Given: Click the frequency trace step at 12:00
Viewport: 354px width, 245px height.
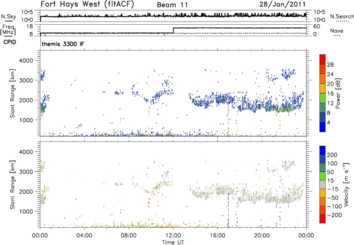Looking at the screenshot, I should coord(173,31).
